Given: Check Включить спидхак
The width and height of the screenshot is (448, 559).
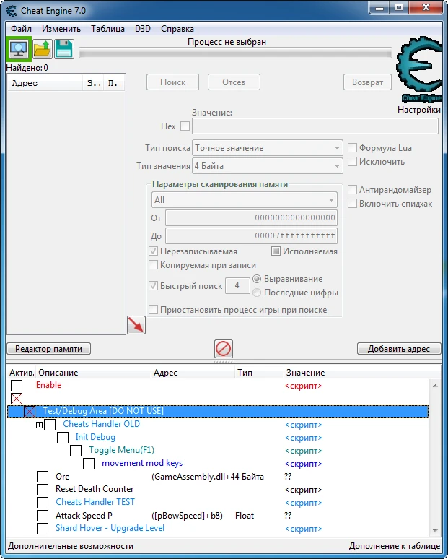Looking at the screenshot, I should point(352,204).
